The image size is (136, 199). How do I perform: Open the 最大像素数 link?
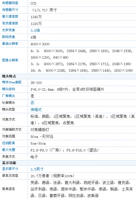coord(10,17)
